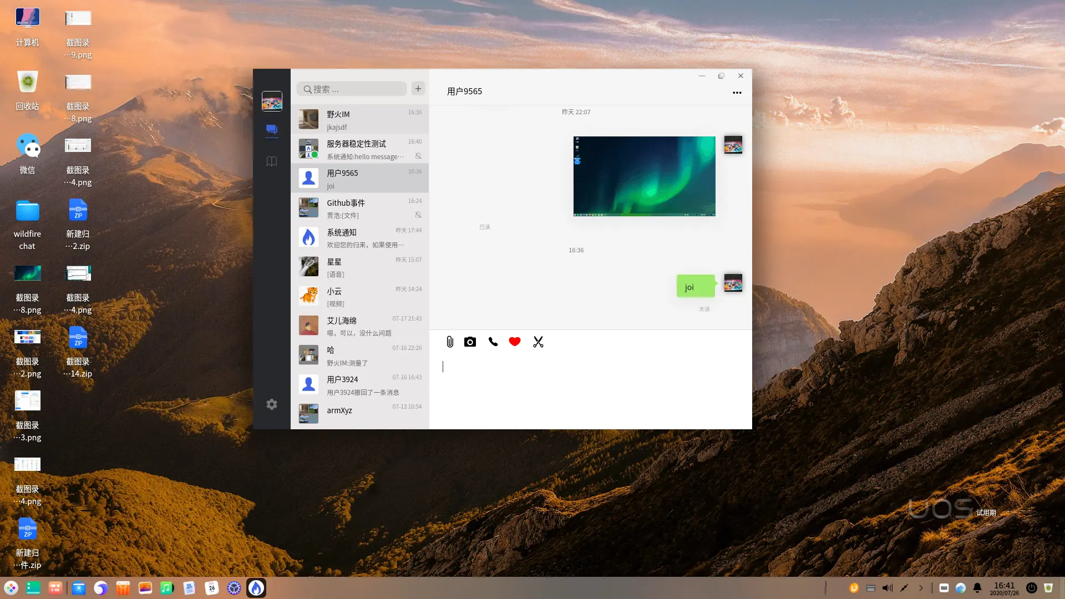This screenshot has height=599, width=1065.
Task: Open the plus menu to start new chat
Action: [x=418, y=88]
